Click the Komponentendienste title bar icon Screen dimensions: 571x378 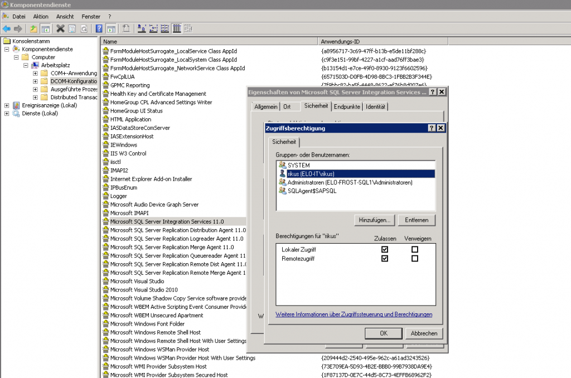[x=4, y=4]
